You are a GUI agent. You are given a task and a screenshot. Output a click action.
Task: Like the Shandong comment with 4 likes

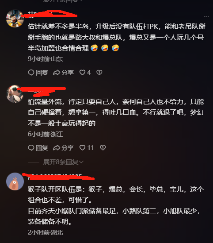click(85, 73)
